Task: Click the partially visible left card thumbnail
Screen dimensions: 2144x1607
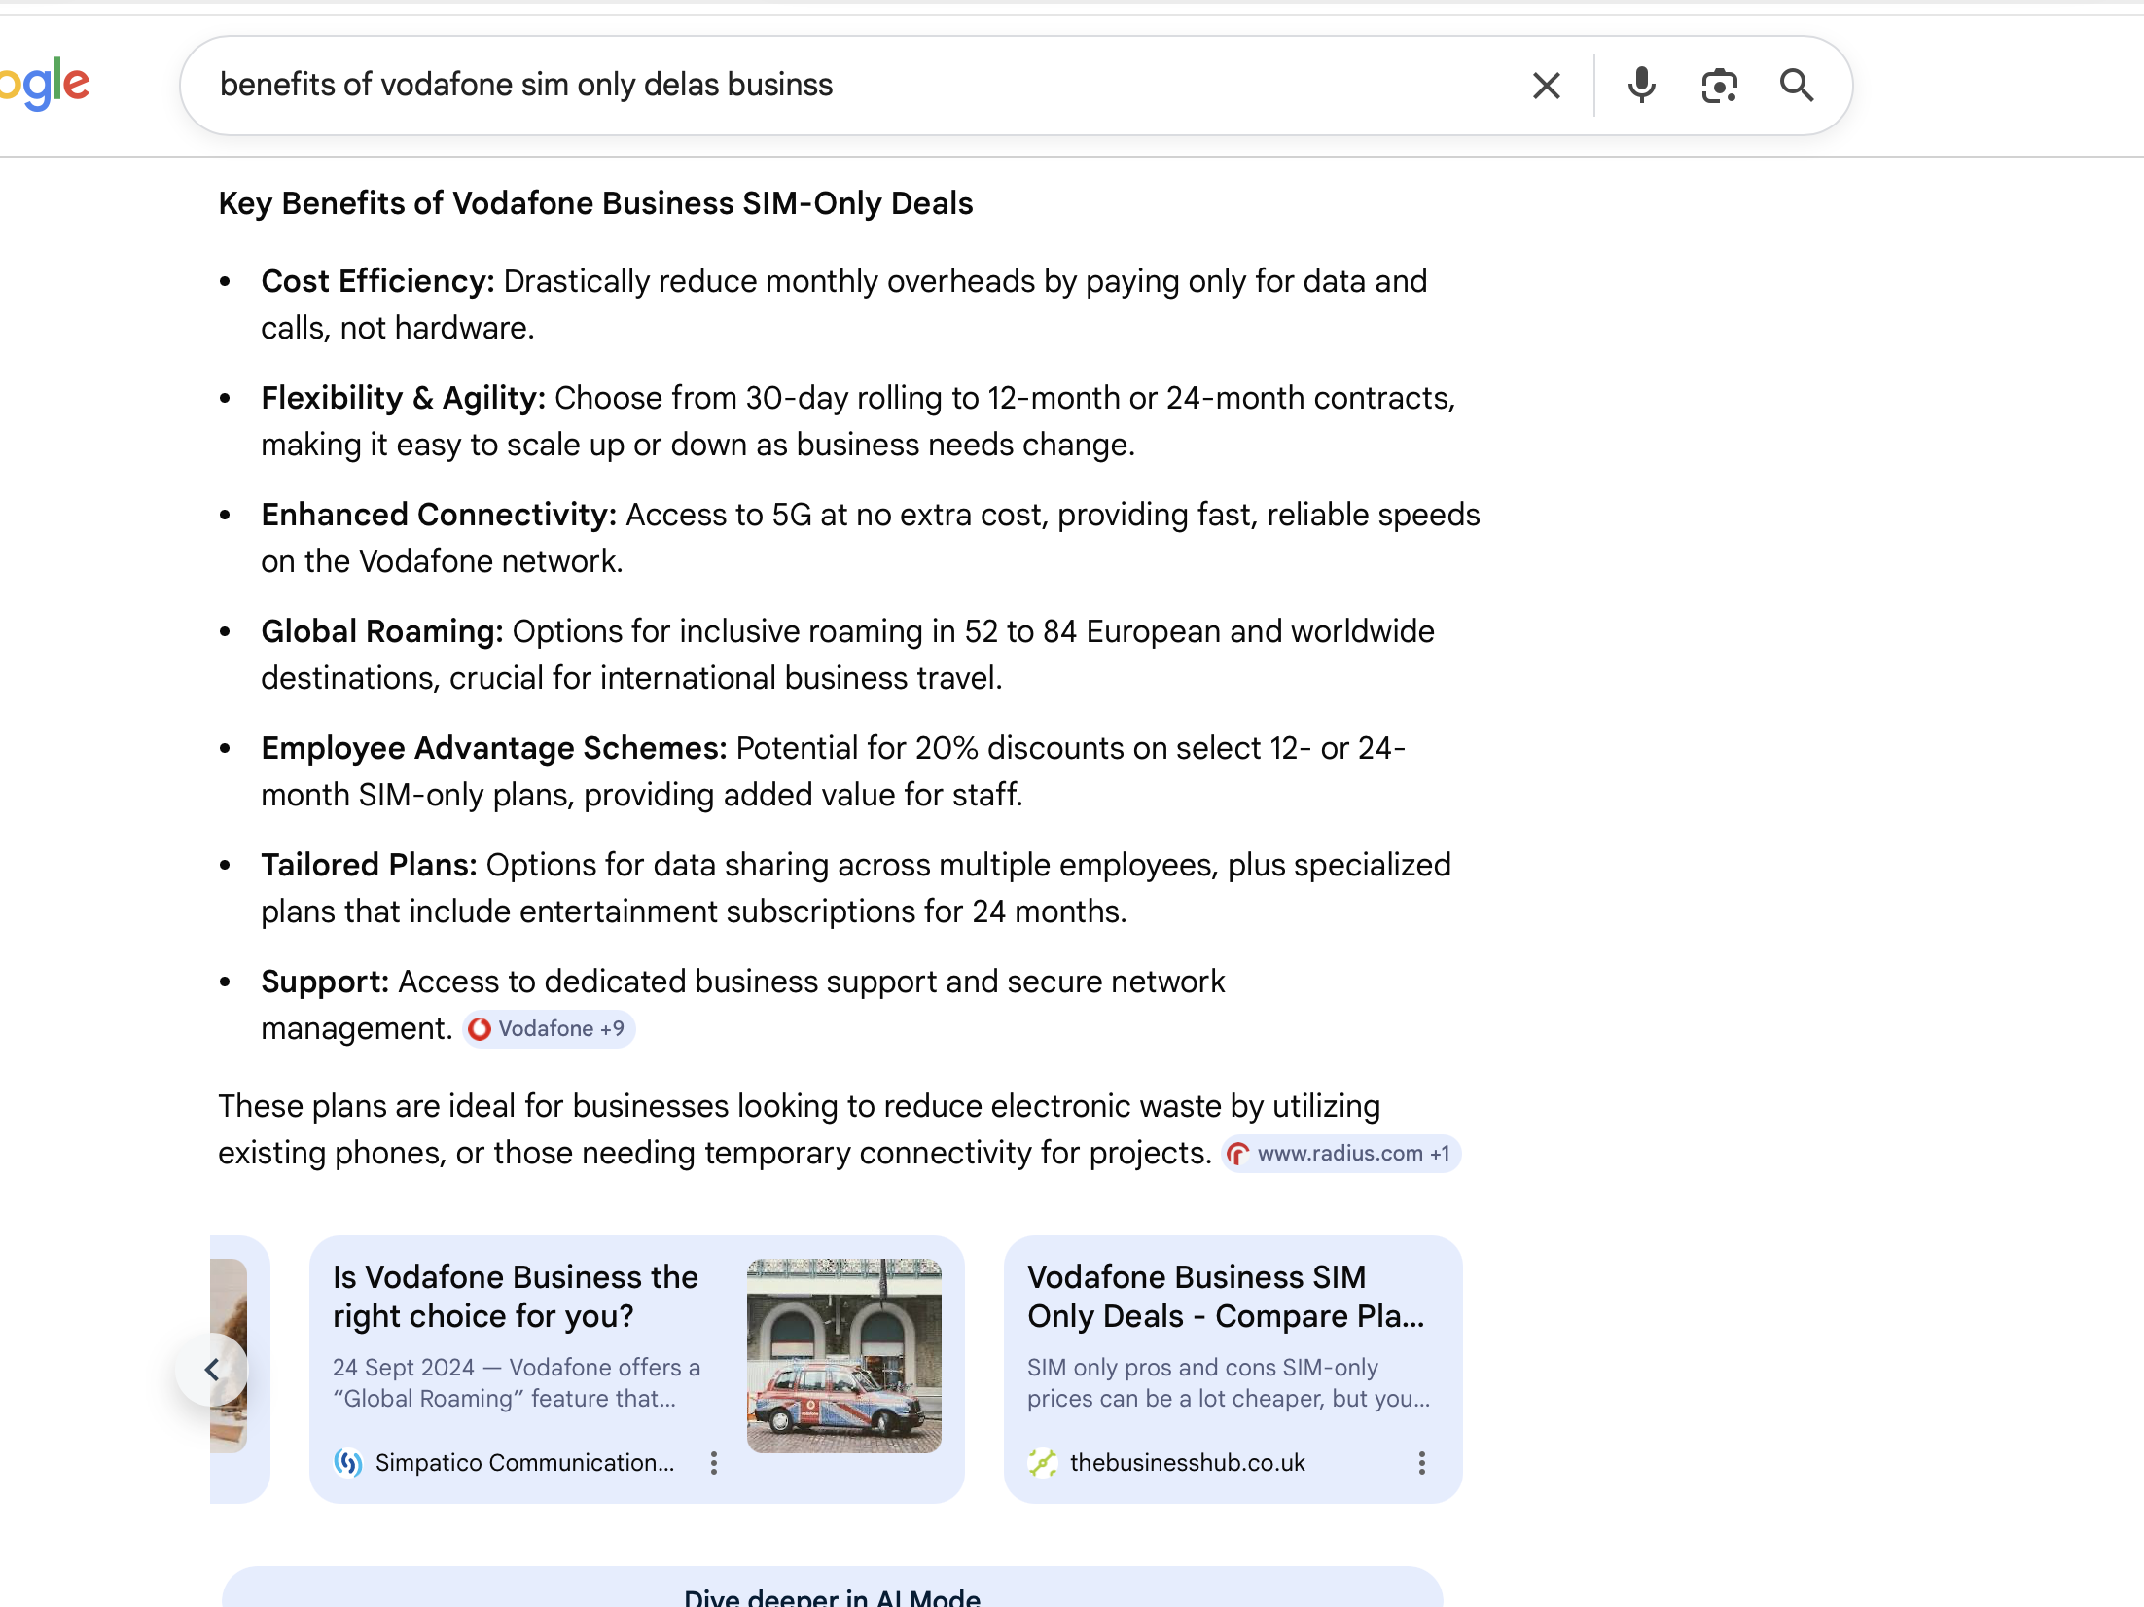Action: coord(229,1356)
